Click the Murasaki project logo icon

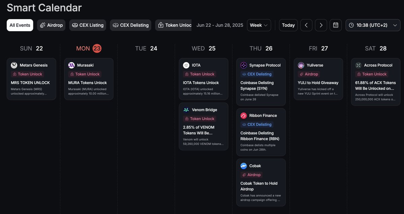coord(71,65)
